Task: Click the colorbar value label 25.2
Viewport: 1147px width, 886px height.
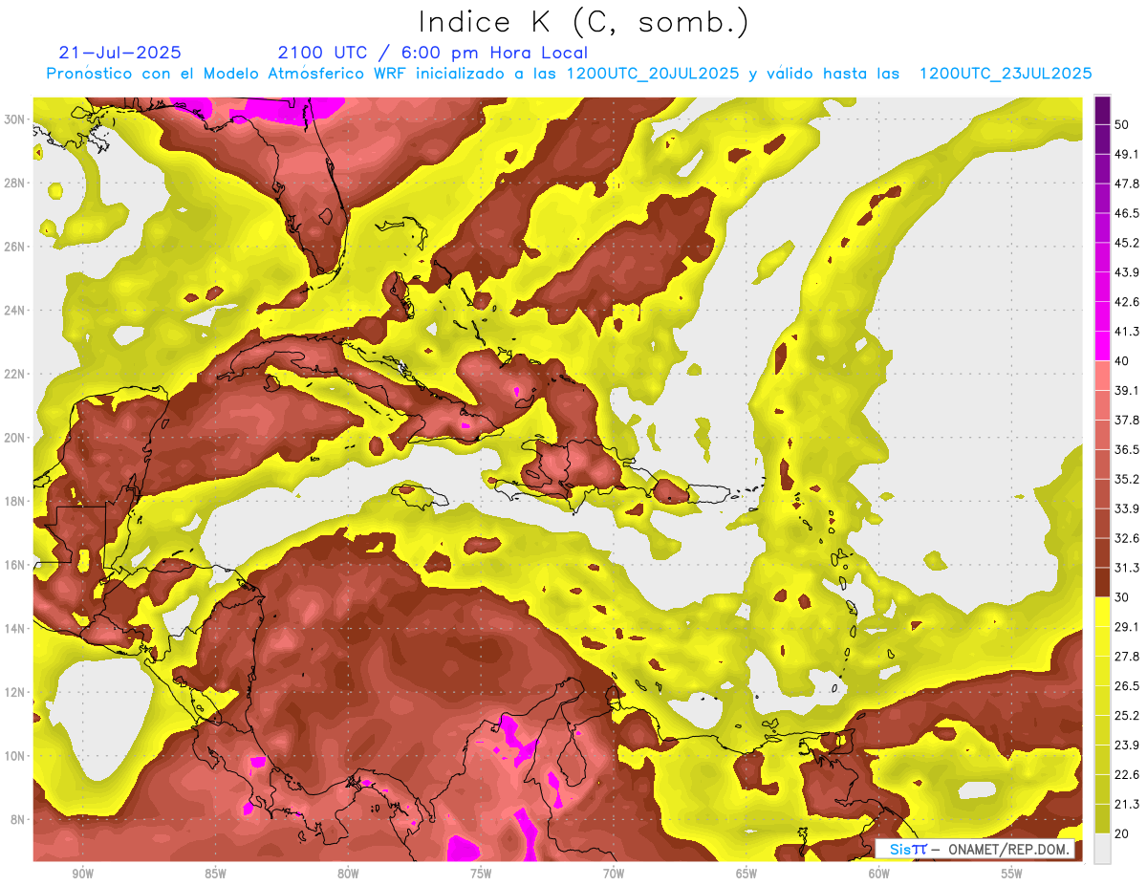Action: tap(1127, 715)
